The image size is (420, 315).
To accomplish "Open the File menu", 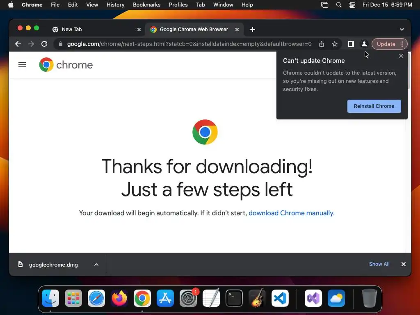I will (x=55, y=5).
